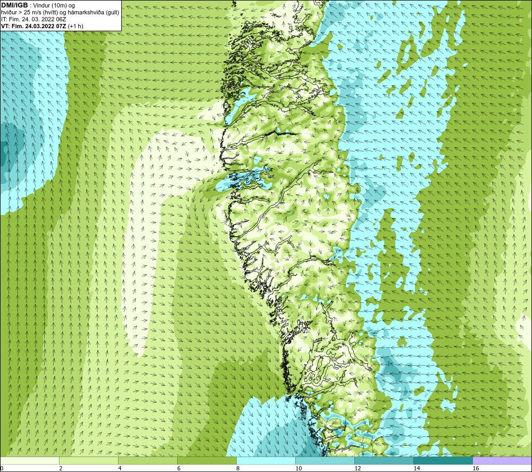Click the 0–2 m/s palest legend color

click(x=30, y=460)
